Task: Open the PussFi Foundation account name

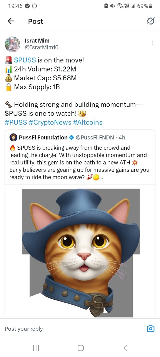Action: click(43, 138)
